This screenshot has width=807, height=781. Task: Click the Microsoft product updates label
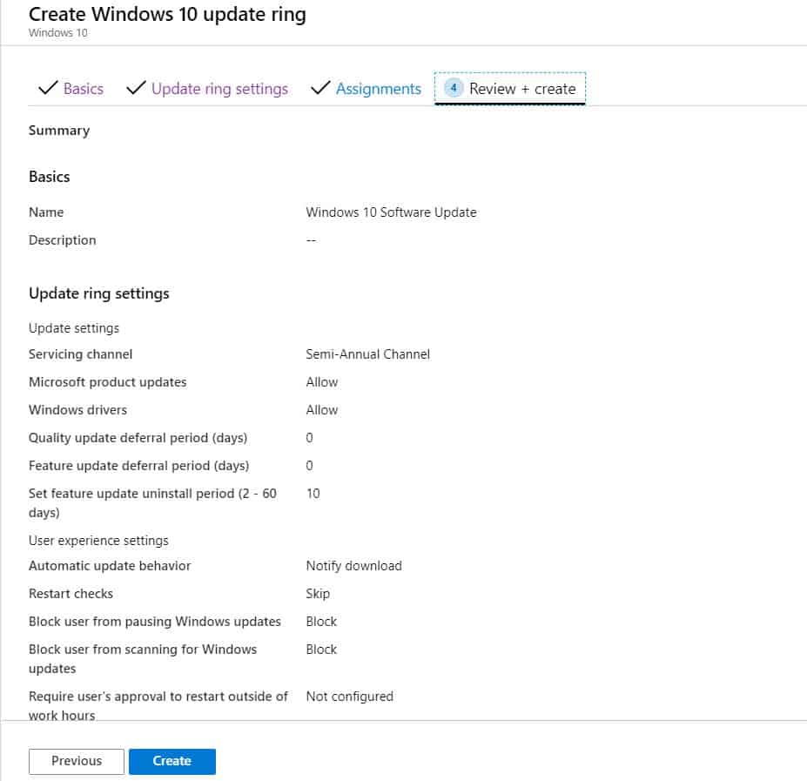click(x=108, y=382)
